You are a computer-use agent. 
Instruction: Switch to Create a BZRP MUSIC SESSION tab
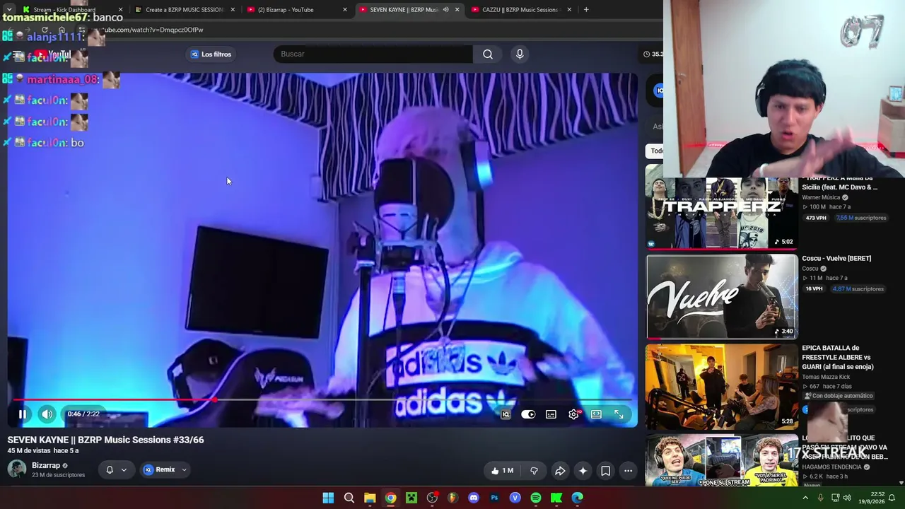point(184,9)
